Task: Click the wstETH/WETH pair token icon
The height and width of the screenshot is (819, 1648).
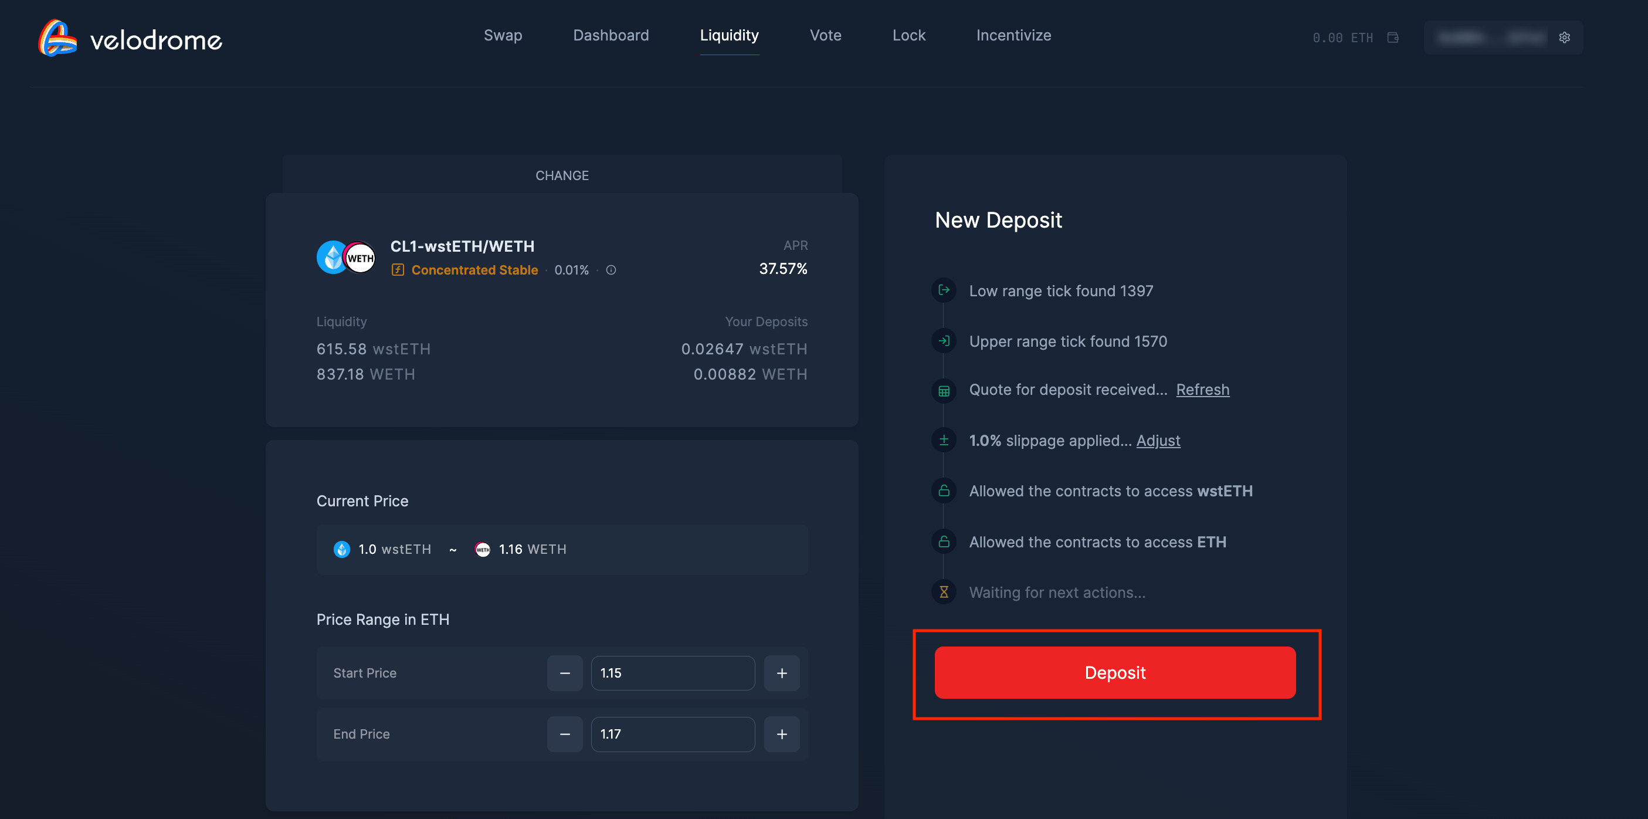Action: pos(346,257)
